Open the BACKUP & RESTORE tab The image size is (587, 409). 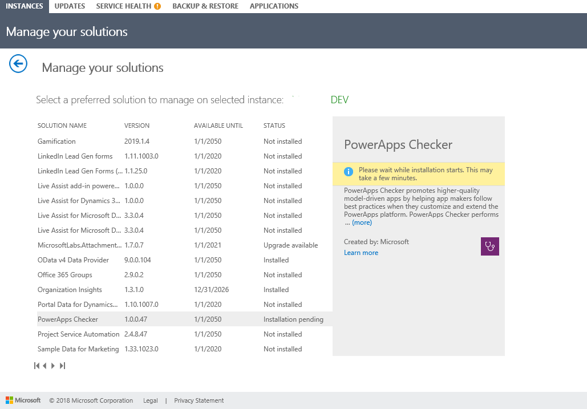coord(205,6)
